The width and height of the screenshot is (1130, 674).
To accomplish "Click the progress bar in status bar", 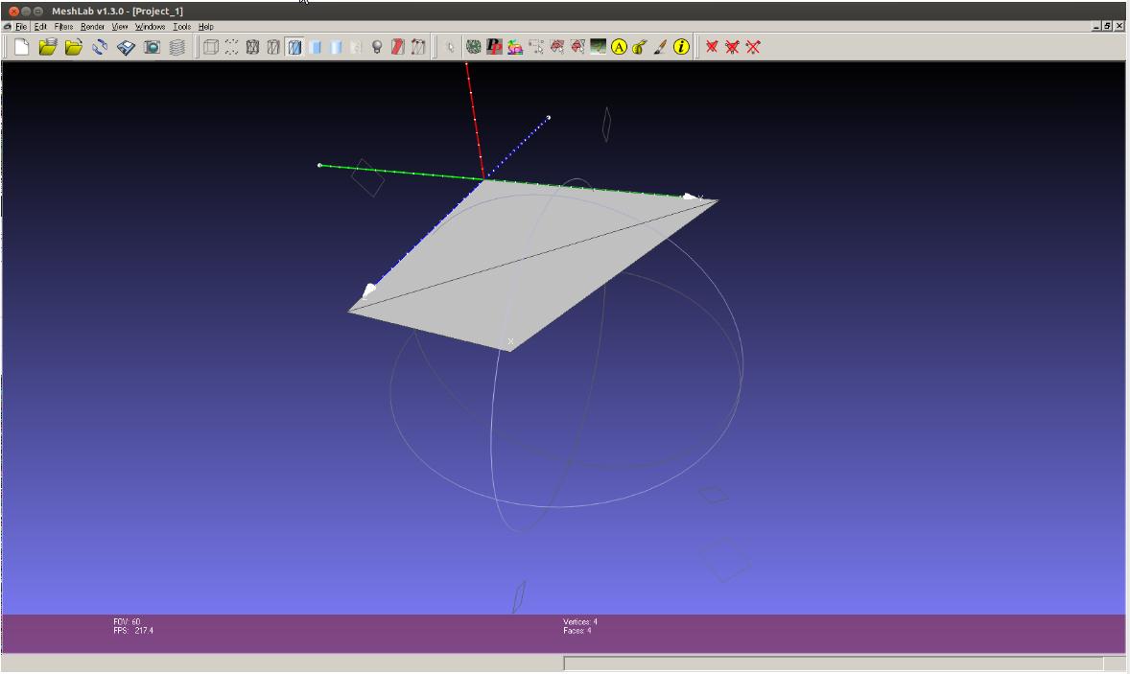I will pos(833,663).
